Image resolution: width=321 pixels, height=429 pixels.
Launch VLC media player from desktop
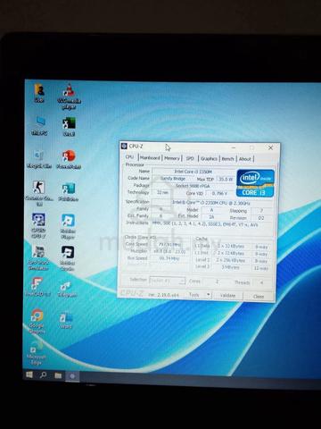pyautogui.click(x=69, y=96)
